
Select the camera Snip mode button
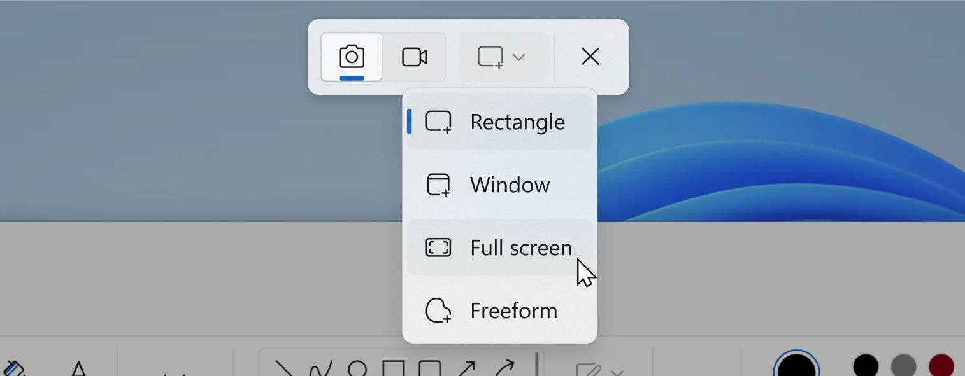pos(352,57)
